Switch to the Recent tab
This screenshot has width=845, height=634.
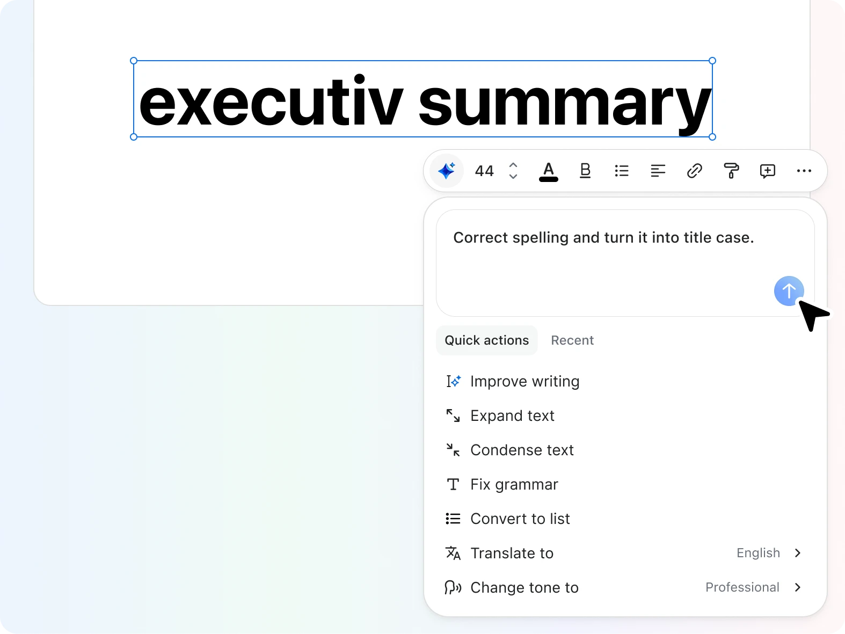[572, 340]
